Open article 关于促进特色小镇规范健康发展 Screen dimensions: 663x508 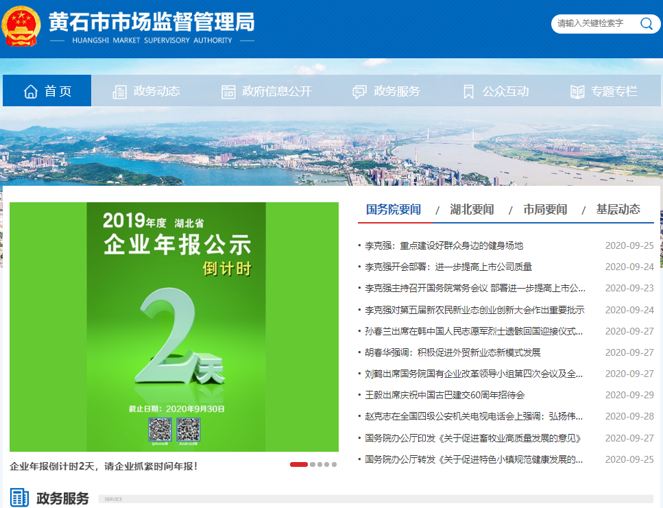click(x=474, y=459)
